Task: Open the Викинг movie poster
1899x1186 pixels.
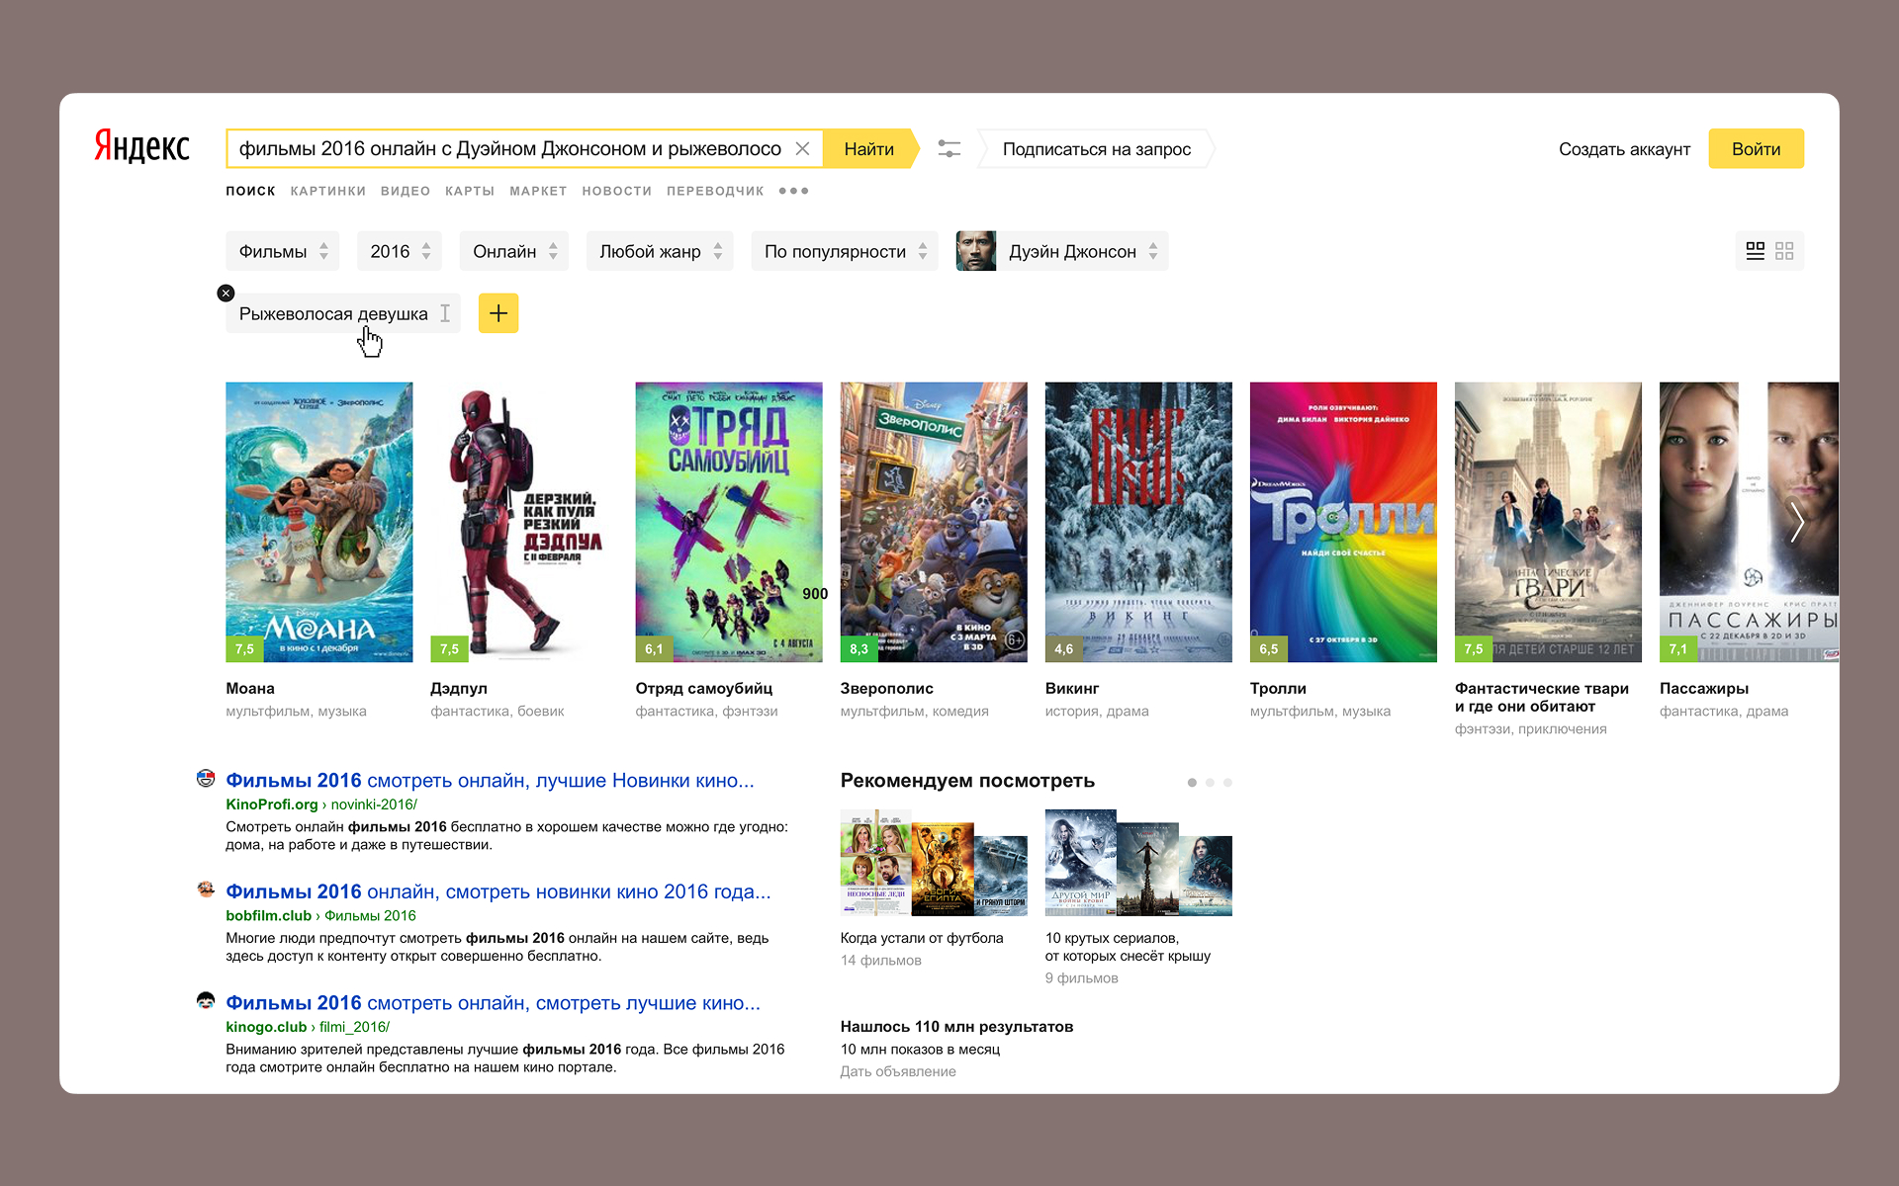Action: click(1138, 522)
